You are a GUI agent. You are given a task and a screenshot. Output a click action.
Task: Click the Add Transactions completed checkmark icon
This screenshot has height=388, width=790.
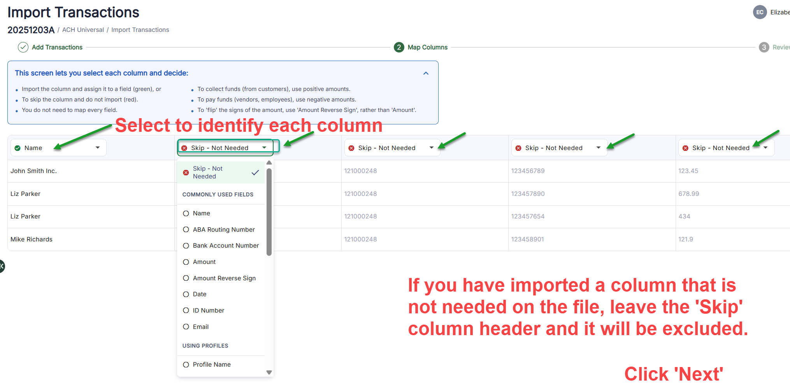23,47
